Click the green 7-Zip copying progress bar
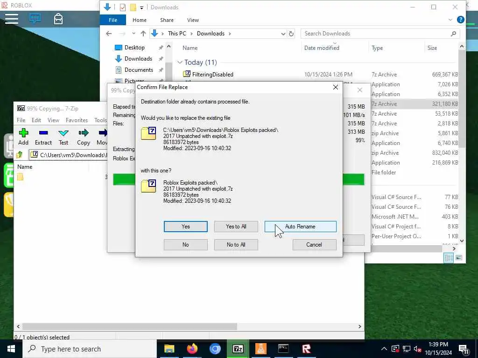The width and height of the screenshot is (478, 358). point(353,179)
